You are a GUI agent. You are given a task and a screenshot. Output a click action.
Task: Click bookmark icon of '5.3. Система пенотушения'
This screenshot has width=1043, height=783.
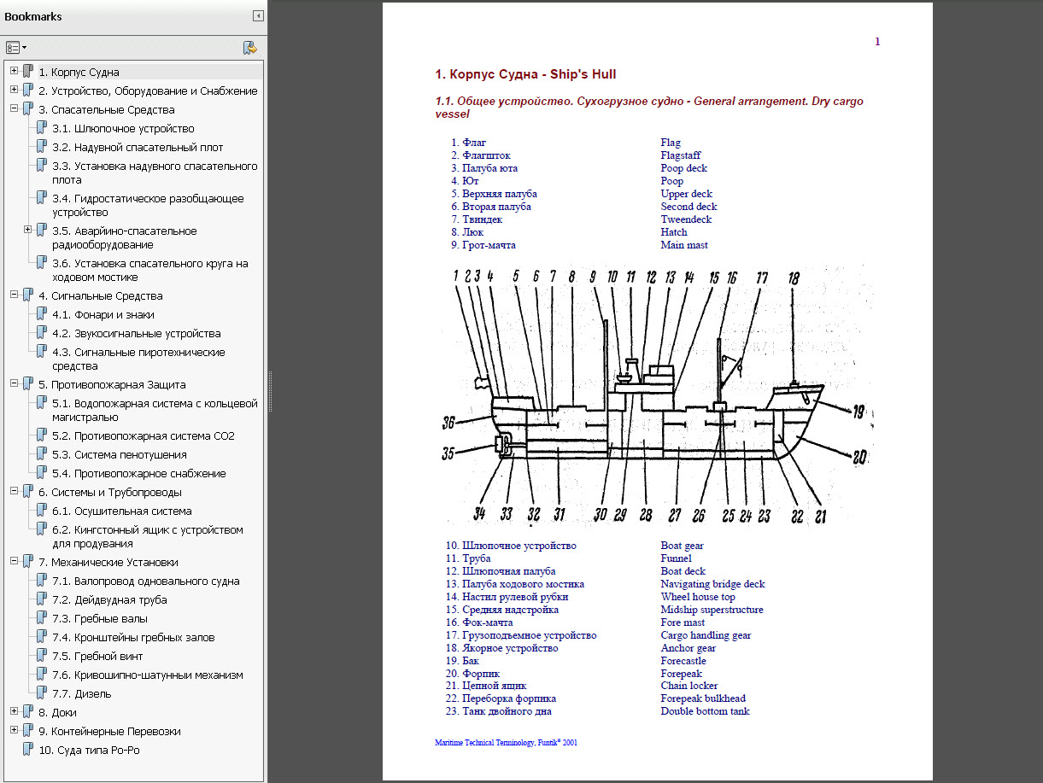click(41, 454)
